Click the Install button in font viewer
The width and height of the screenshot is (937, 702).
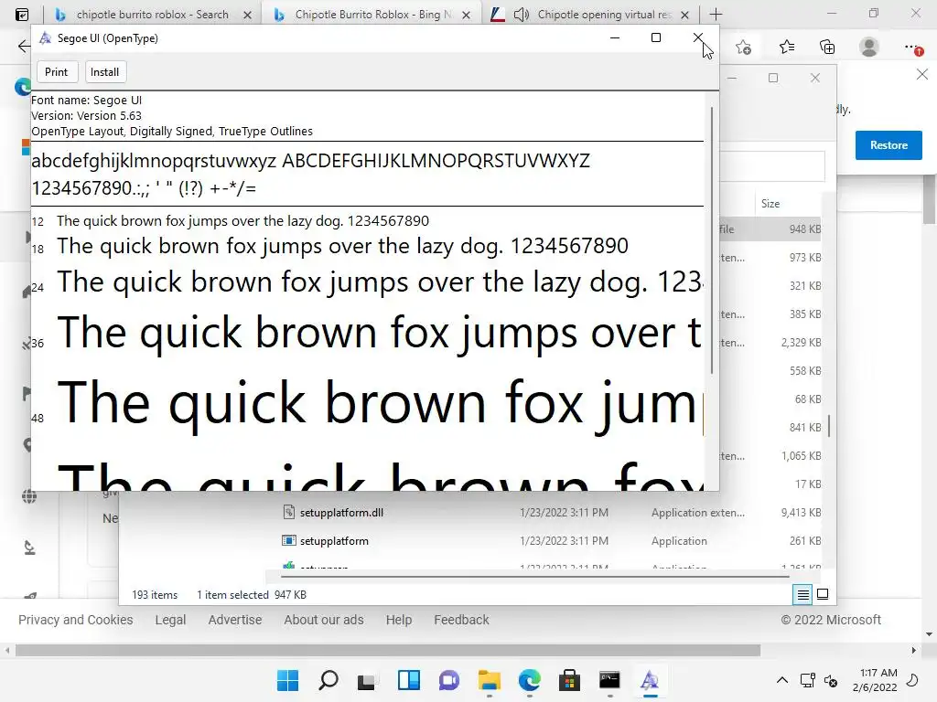104,72
